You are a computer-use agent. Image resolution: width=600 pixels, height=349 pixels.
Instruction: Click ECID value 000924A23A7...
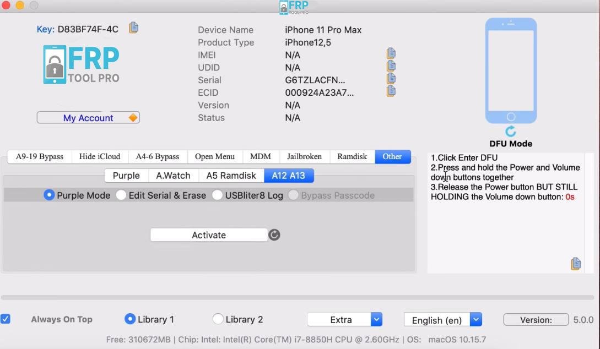[319, 92]
